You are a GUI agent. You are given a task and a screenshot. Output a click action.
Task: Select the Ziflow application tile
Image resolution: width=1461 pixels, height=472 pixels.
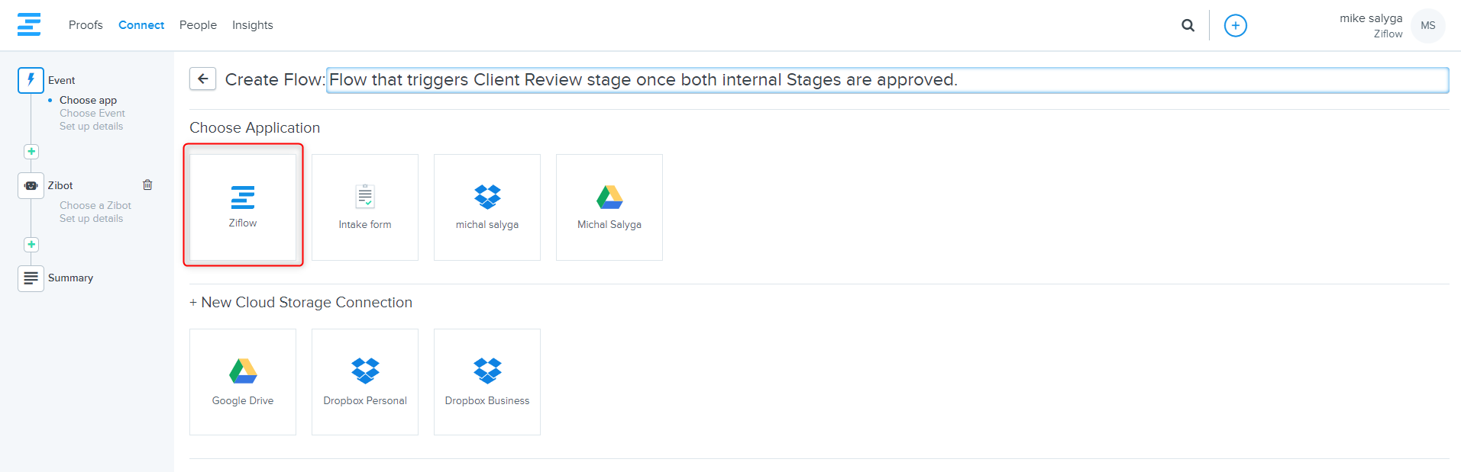243,207
